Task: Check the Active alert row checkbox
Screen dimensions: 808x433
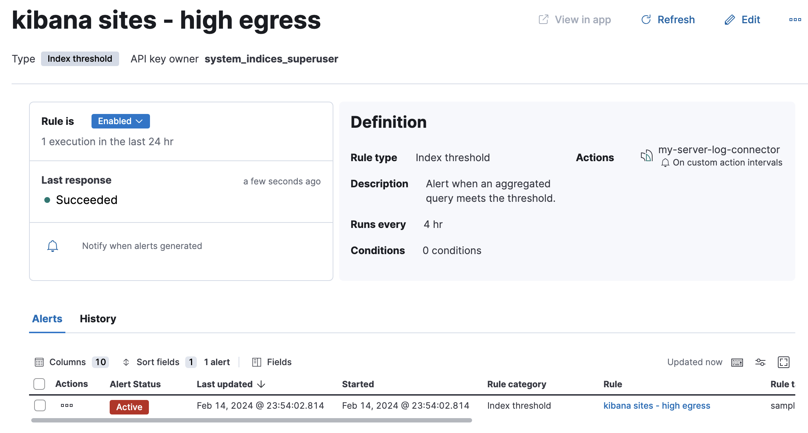Action: pos(40,405)
